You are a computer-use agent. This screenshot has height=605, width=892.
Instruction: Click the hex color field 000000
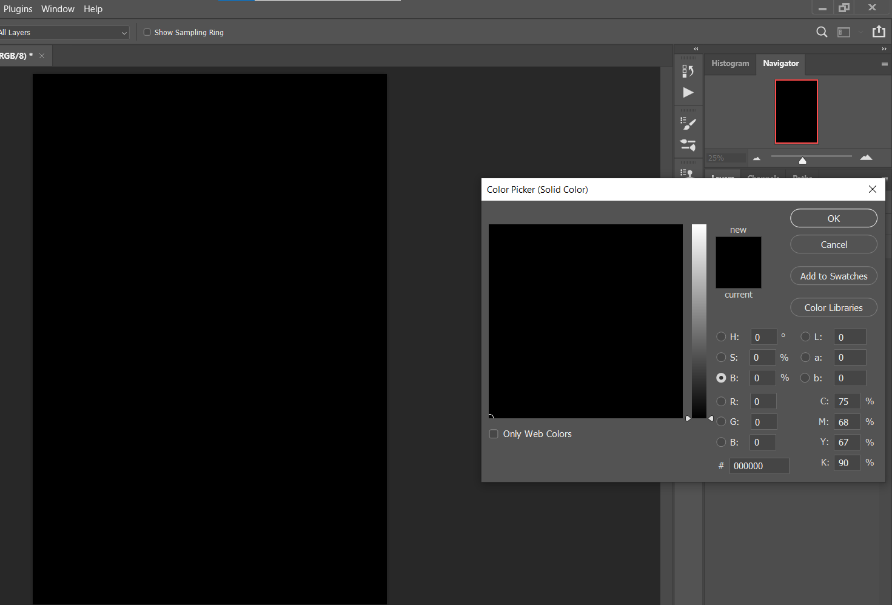point(759,466)
